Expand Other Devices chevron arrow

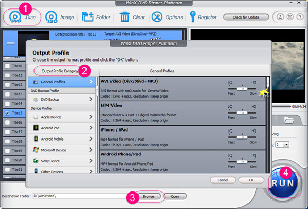pos(91,171)
